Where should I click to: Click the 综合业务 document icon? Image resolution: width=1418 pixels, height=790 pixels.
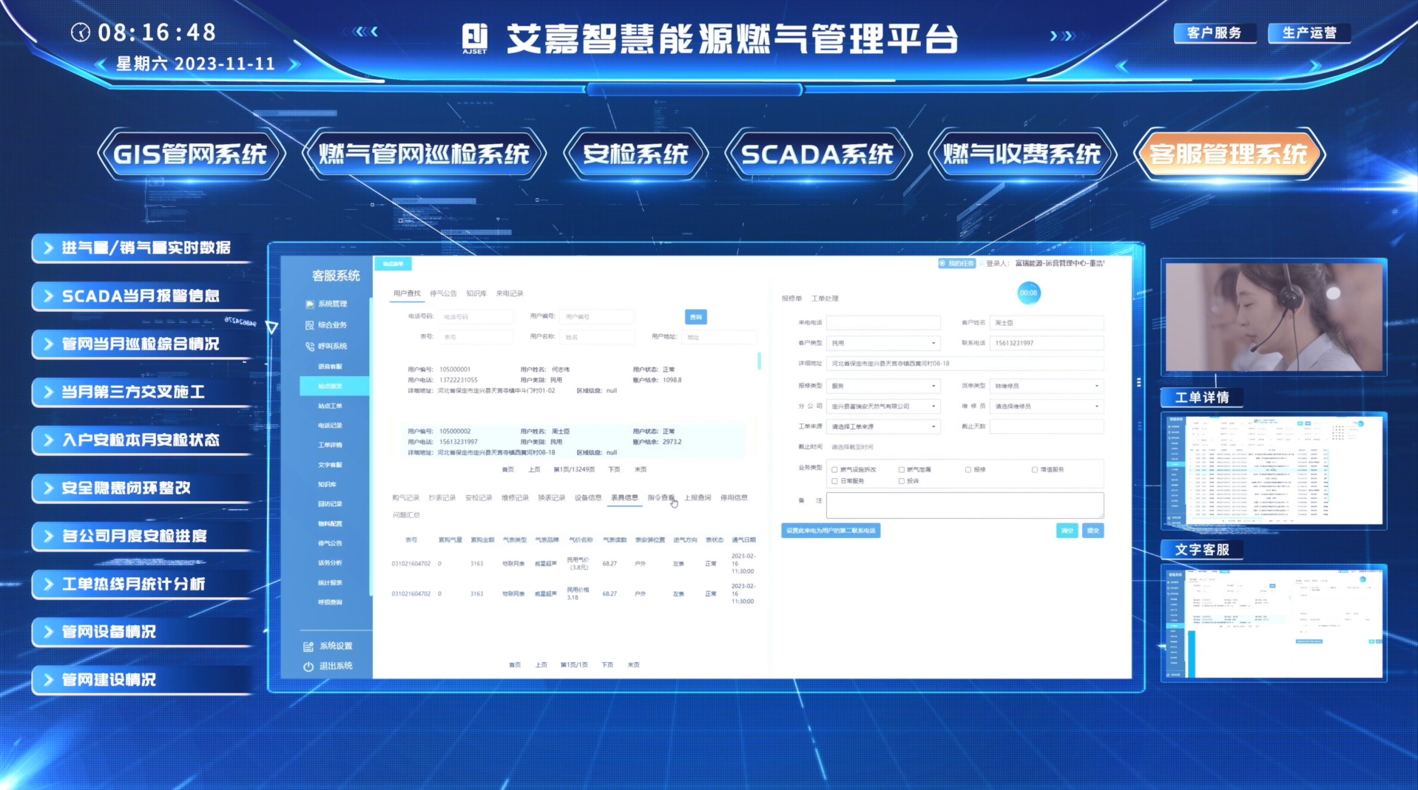[x=309, y=325]
